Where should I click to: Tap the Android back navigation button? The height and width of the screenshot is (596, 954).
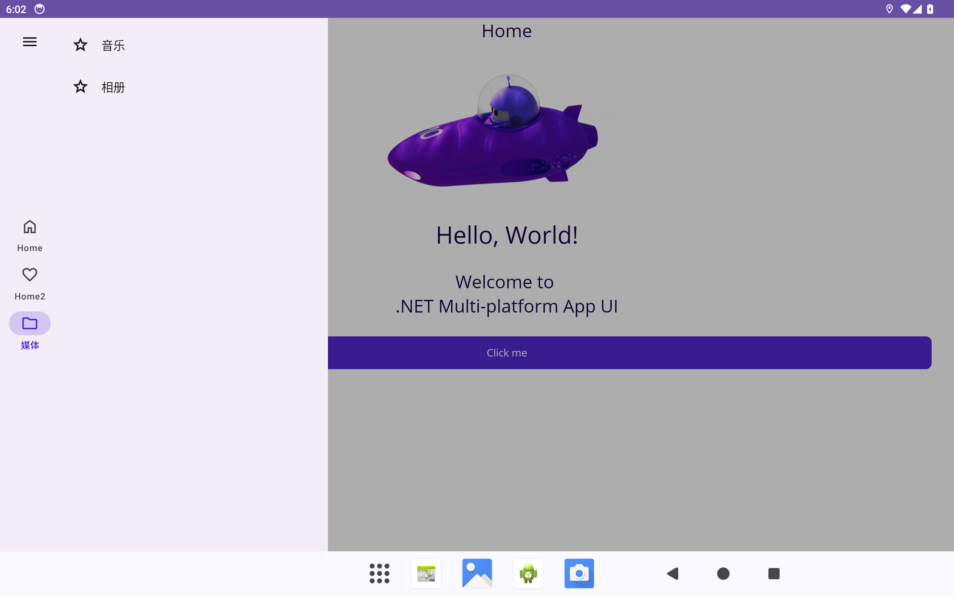(x=673, y=574)
